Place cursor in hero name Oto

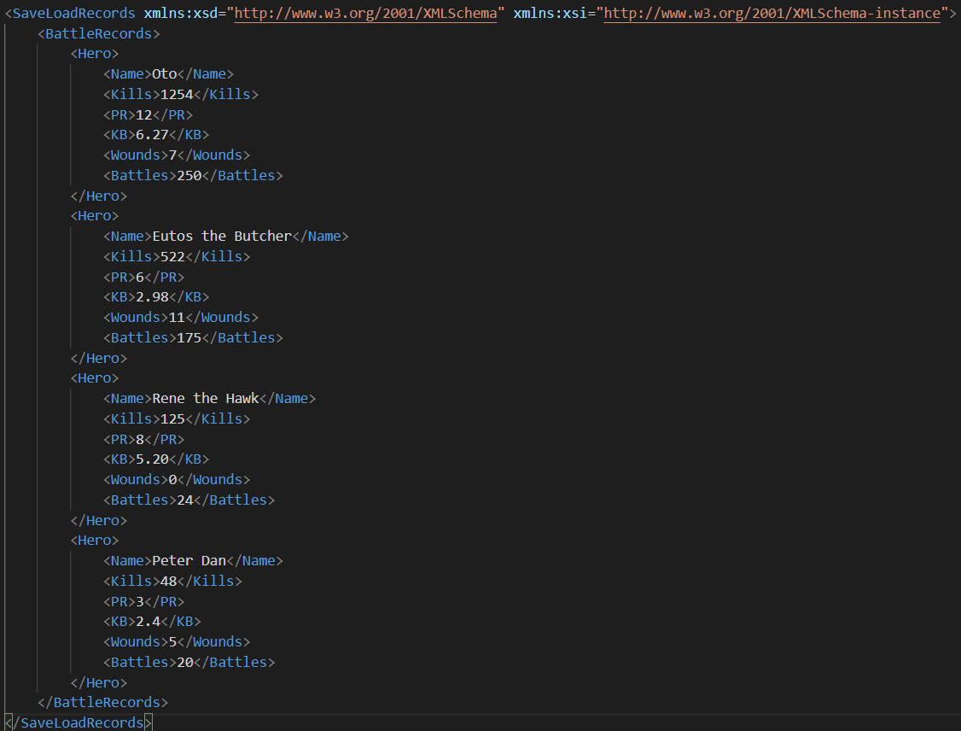click(165, 73)
